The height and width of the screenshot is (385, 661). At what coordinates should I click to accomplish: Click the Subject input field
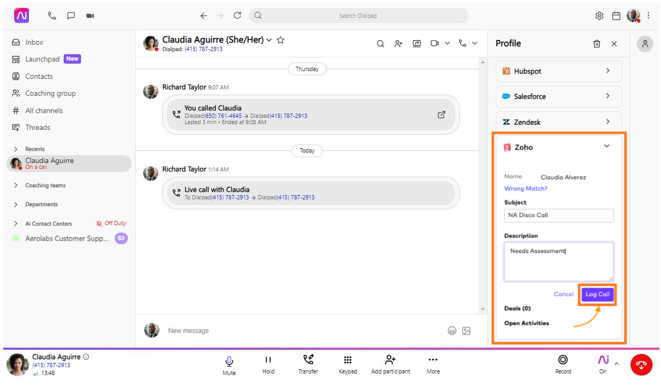tap(559, 215)
